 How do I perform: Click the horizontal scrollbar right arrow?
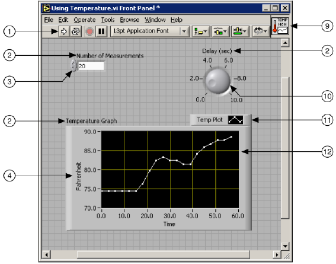(277, 255)
